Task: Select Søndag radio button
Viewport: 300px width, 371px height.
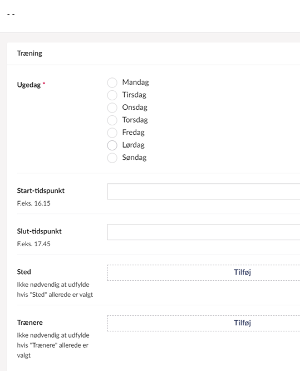Action: pos(112,158)
